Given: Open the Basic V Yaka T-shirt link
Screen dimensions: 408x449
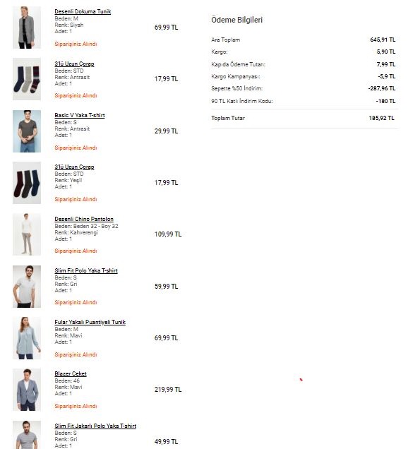Looking at the screenshot, I should coord(80,115).
